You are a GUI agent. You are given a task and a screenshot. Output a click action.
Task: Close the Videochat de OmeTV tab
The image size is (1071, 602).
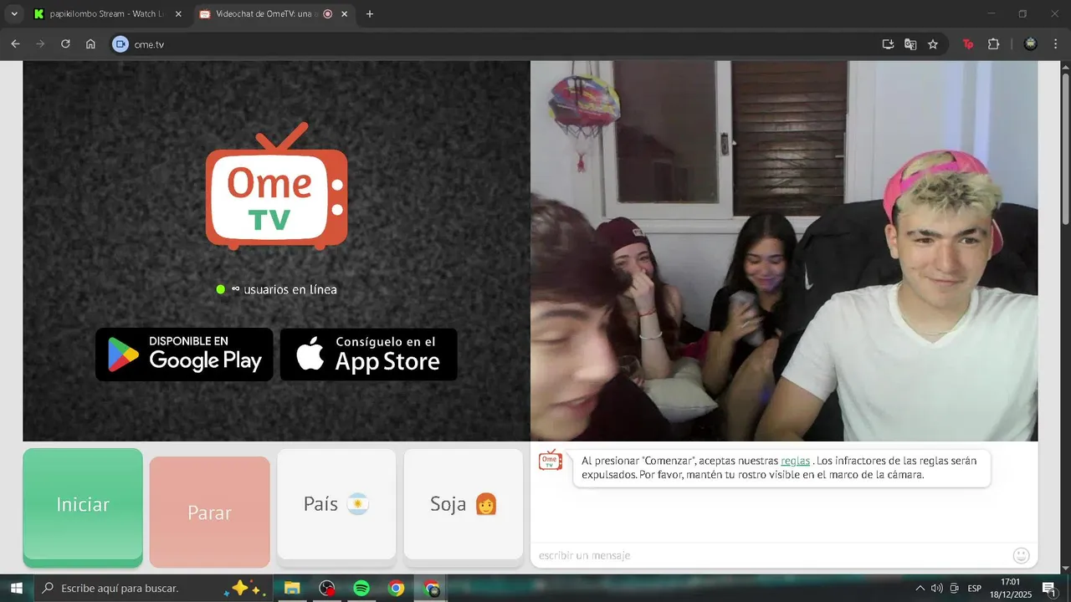point(344,14)
